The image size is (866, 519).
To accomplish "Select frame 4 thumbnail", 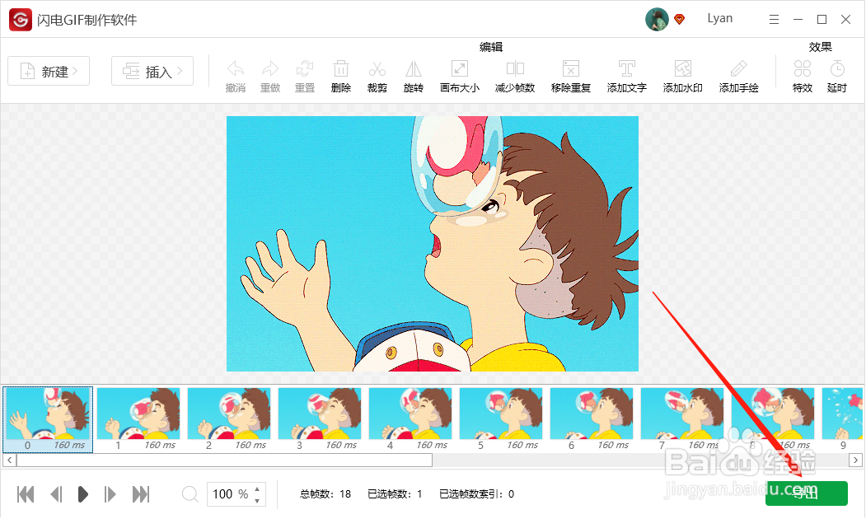I will tap(410, 414).
